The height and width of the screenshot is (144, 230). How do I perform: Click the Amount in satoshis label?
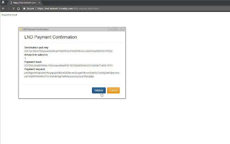coord(36,55)
